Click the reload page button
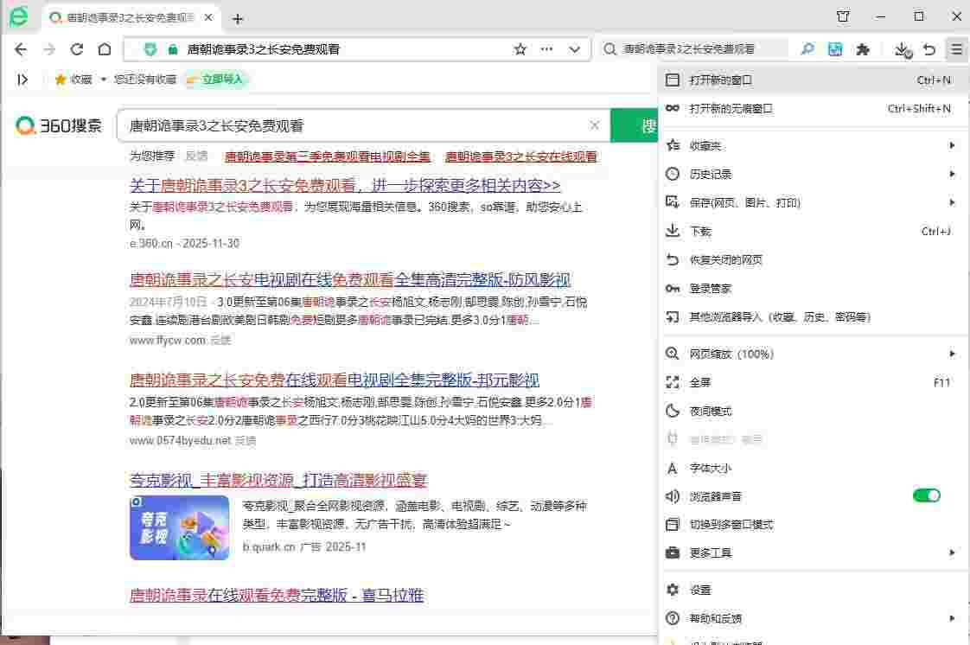This screenshot has width=970, height=645. (77, 49)
